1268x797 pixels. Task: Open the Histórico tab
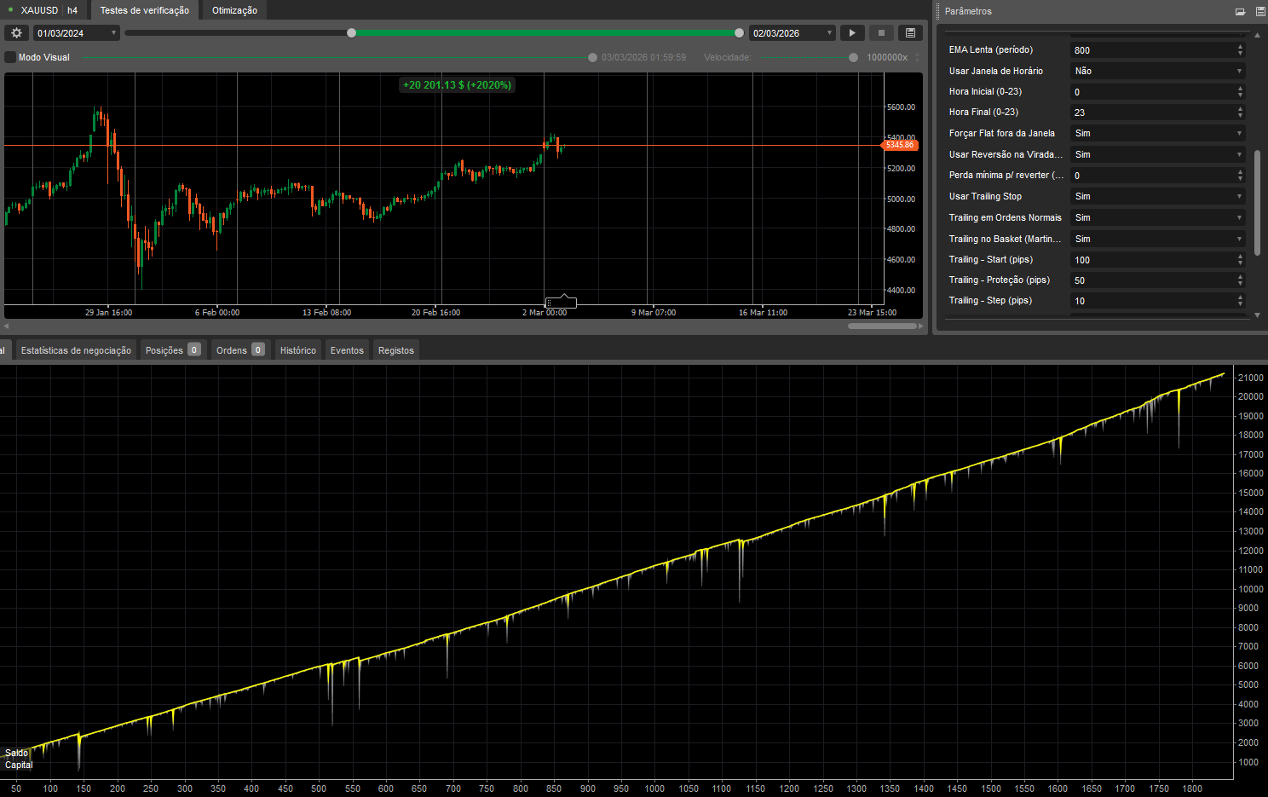click(297, 350)
